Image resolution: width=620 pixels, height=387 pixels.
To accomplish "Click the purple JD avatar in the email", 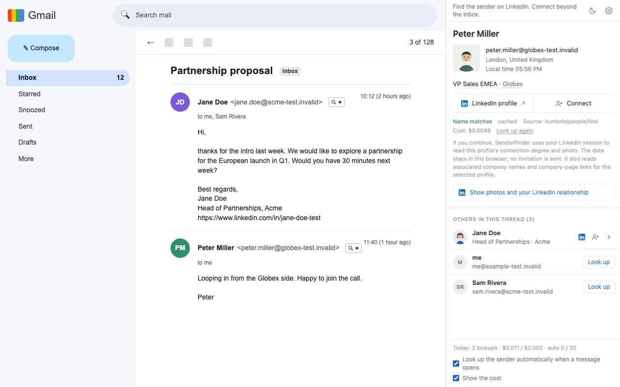I will pos(180,102).
